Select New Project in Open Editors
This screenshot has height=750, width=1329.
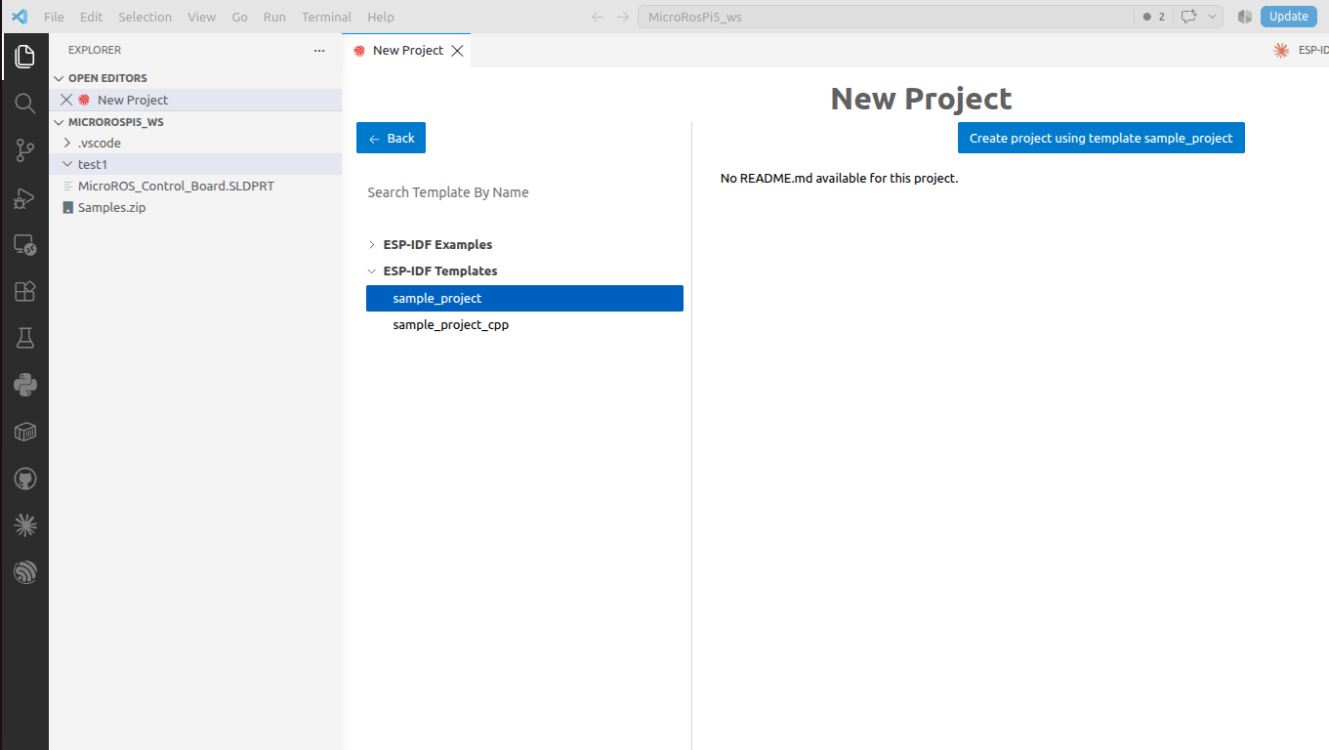pos(195,100)
